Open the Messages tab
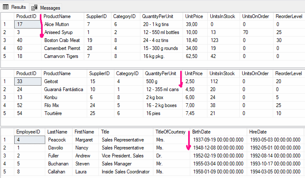 46,8
